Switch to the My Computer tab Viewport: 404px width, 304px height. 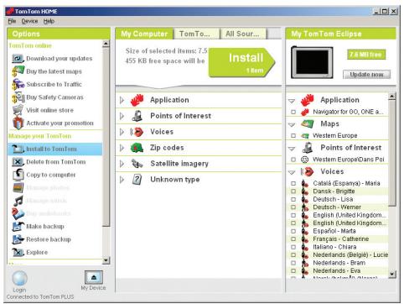tap(144, 34)
